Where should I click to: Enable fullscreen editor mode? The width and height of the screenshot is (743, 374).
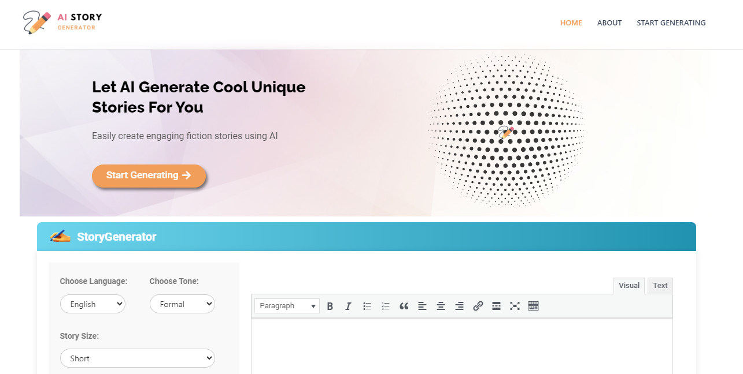click(515, 306)
